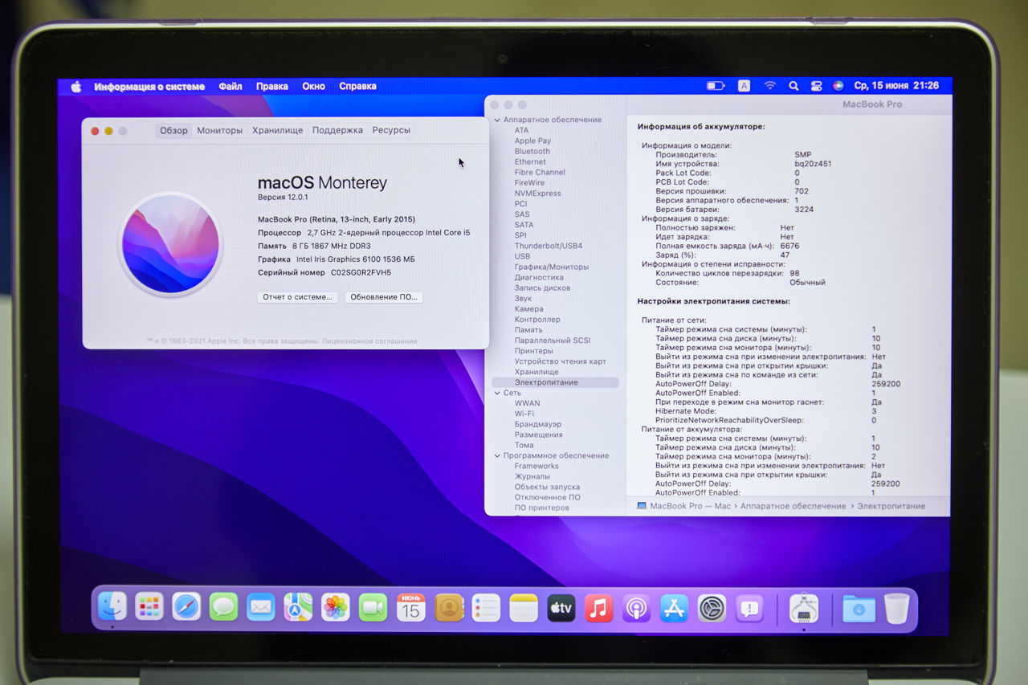The image size is (1028, 685).
Task: Select Графика/Мониторы in sidebar
Action: [552, 267]
